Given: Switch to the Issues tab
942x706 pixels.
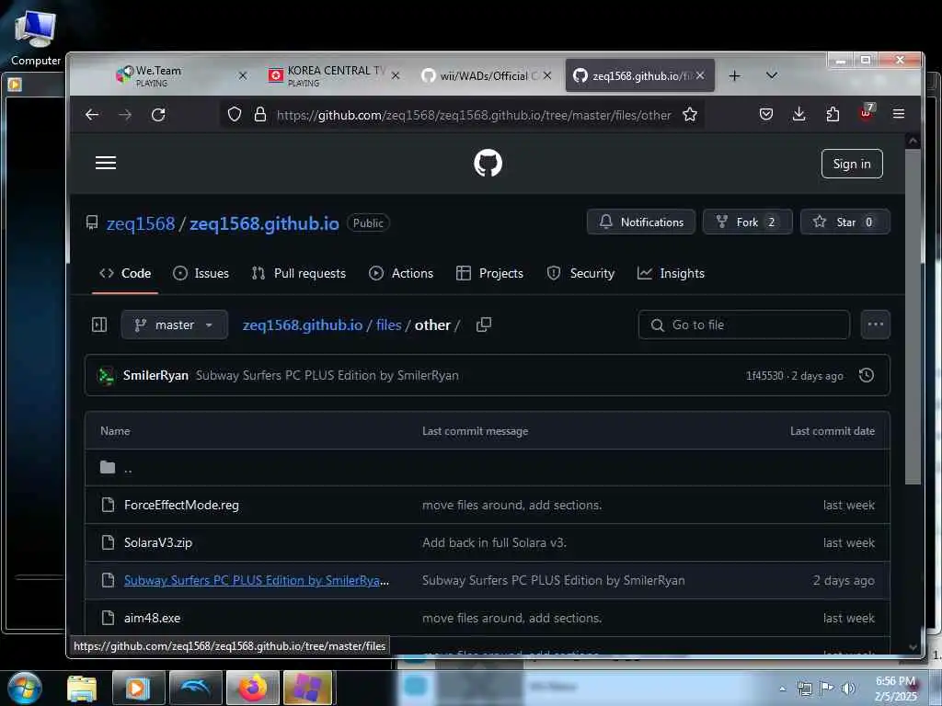Looking at the screenshot, I should pyautogui.click(x=201, y=273).
